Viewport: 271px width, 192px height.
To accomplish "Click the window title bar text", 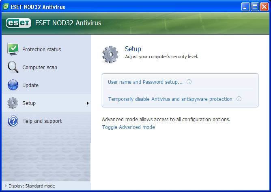I will click(x=38, y=7).
